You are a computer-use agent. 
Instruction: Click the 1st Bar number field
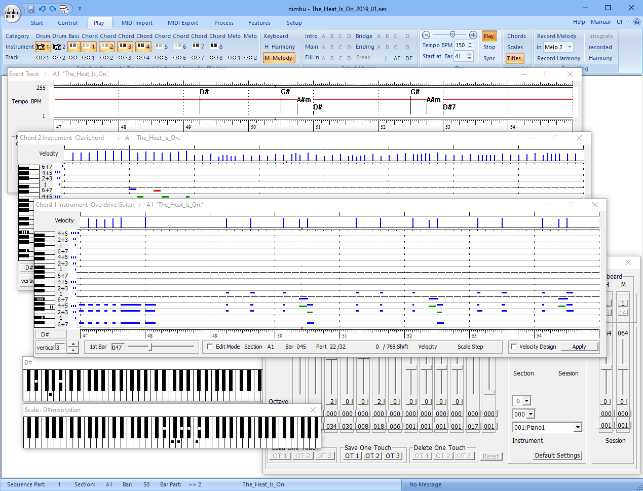(x=118, y=347)
